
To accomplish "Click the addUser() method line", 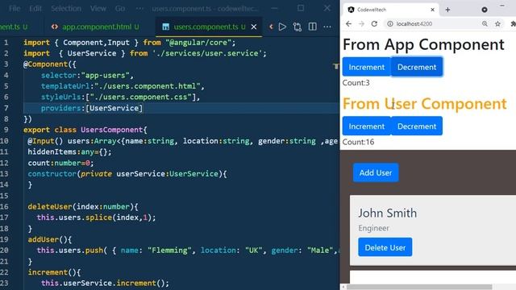I will click(x=50, y=239).
